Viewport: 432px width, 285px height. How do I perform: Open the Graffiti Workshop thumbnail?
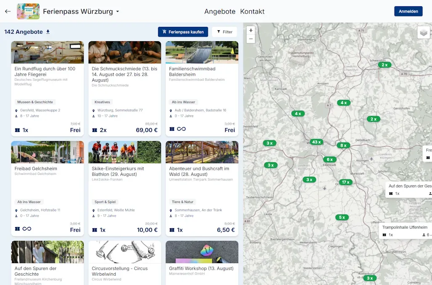[x=202, y=252]
